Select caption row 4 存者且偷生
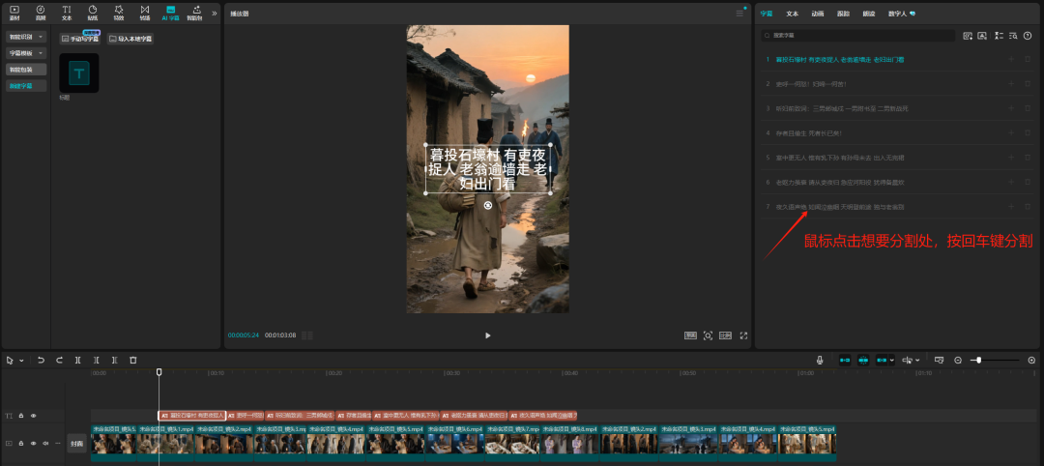 899,133
